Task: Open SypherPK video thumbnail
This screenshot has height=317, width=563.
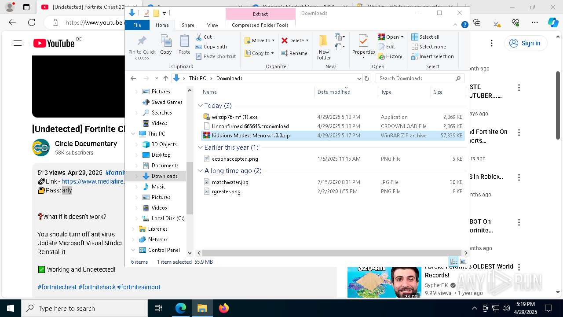Action: pyautogui.click(x=384, y=282)
